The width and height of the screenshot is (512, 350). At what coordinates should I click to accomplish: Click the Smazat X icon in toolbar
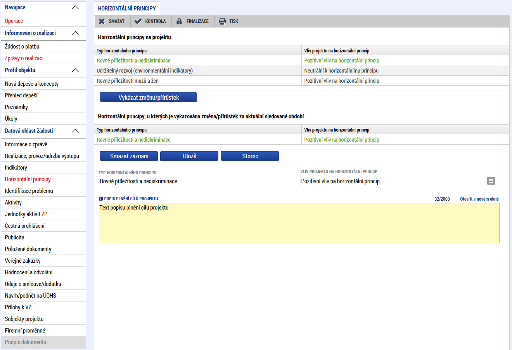102,21
